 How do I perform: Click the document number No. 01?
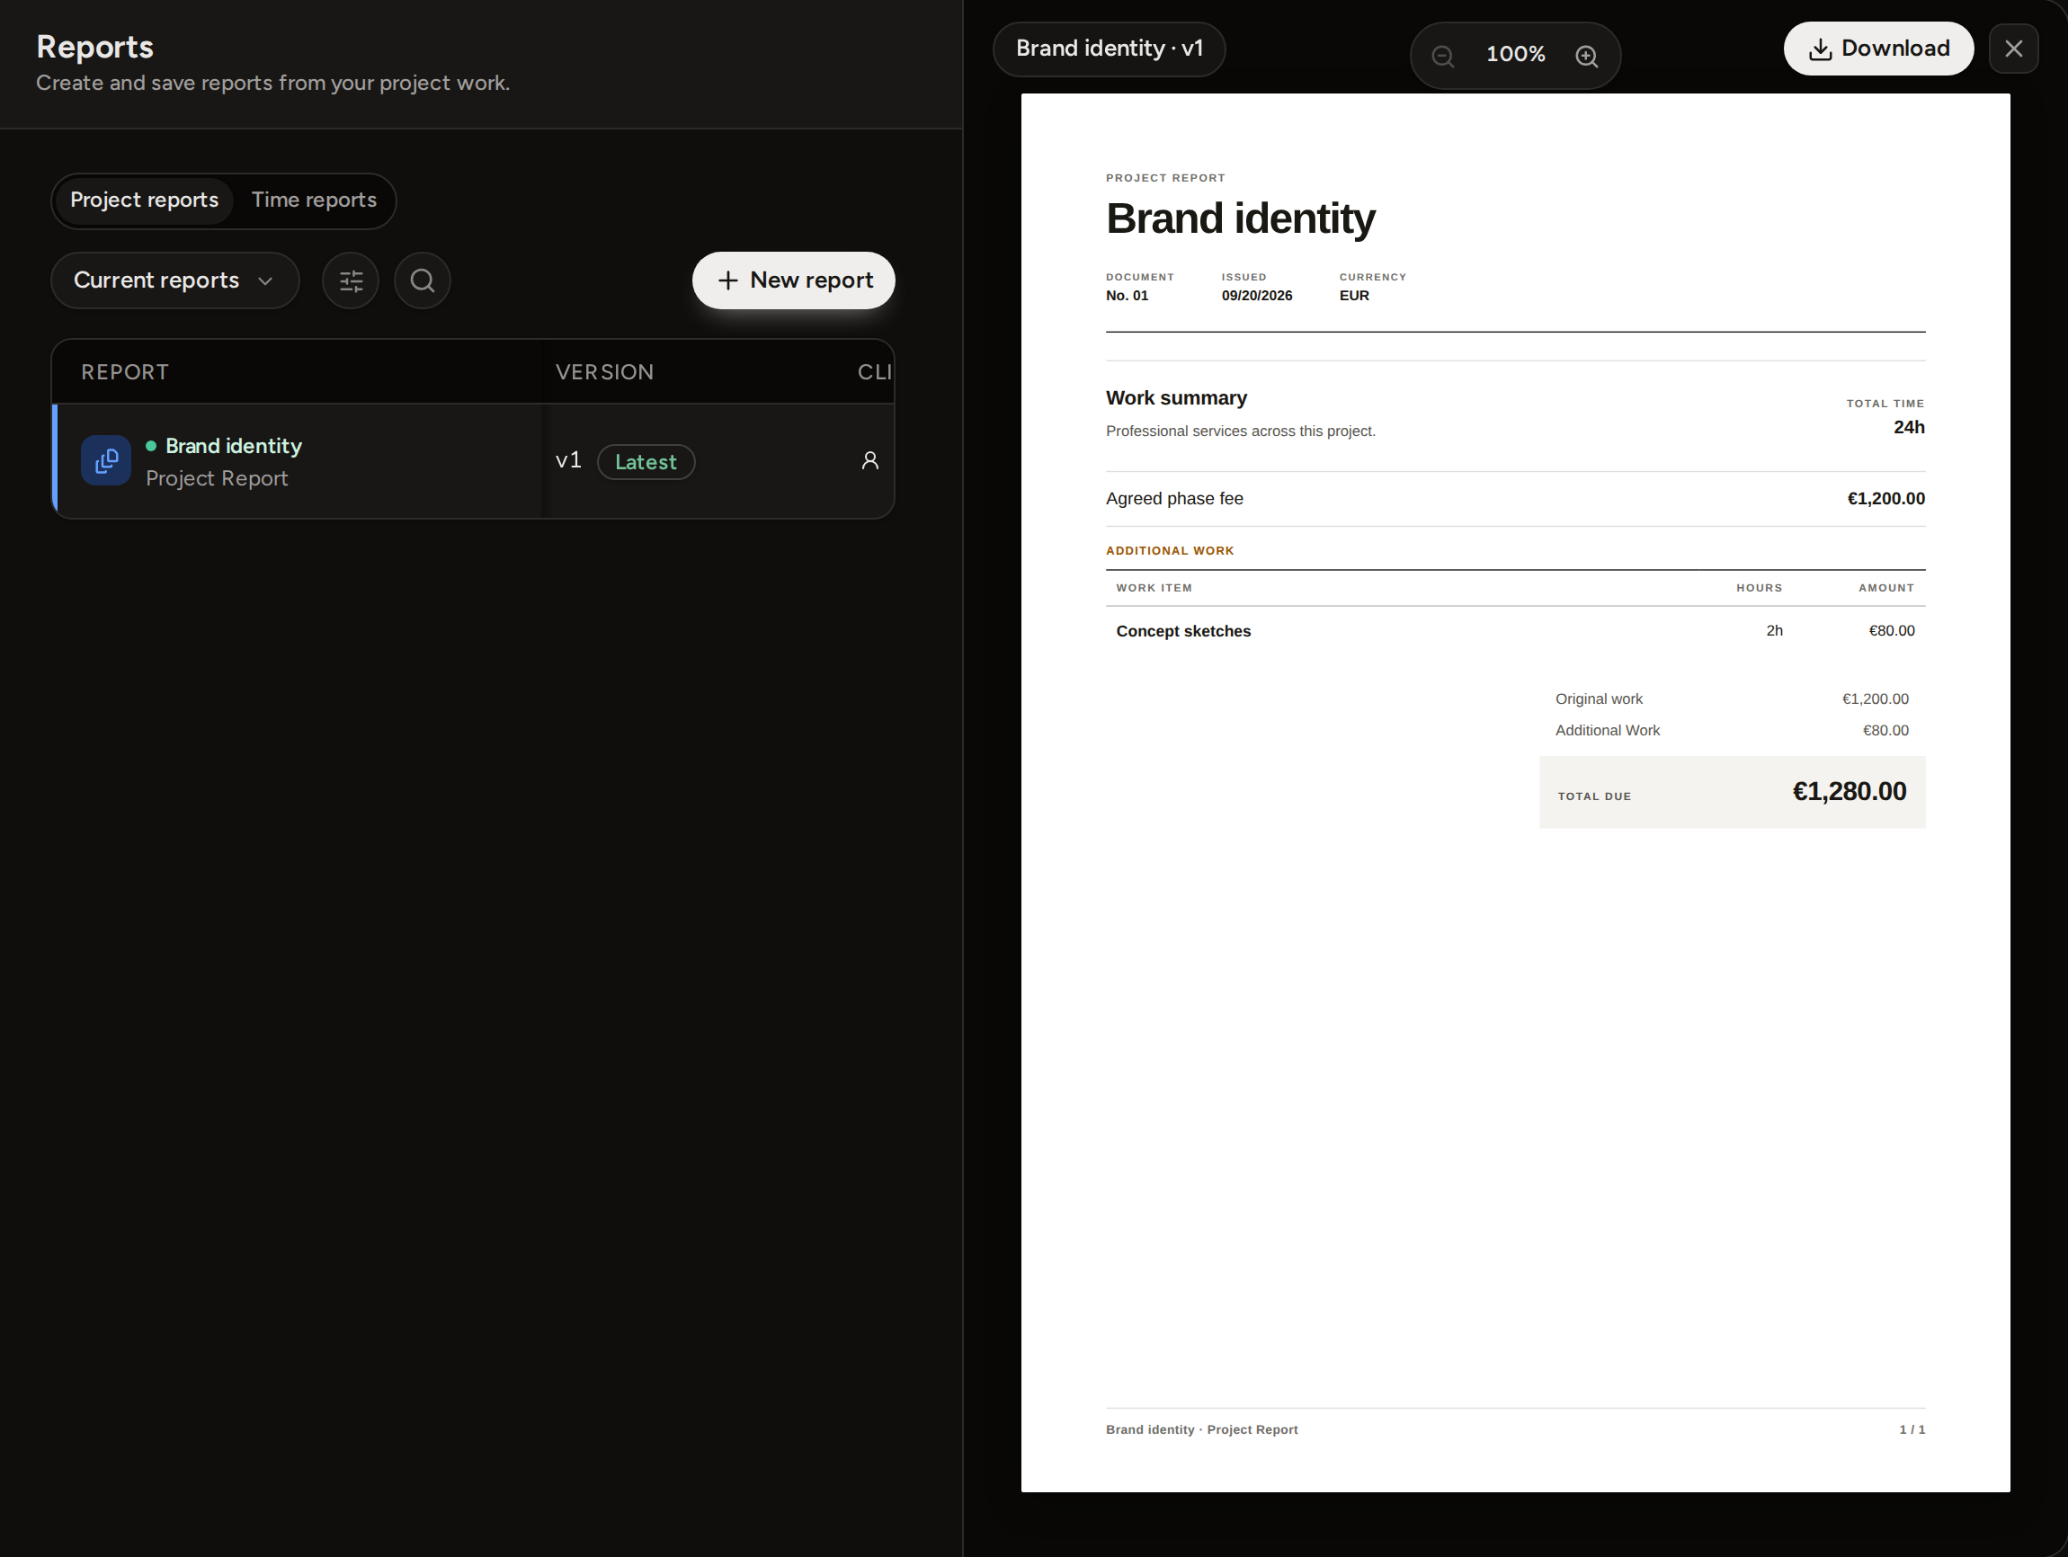(1127, 296)
